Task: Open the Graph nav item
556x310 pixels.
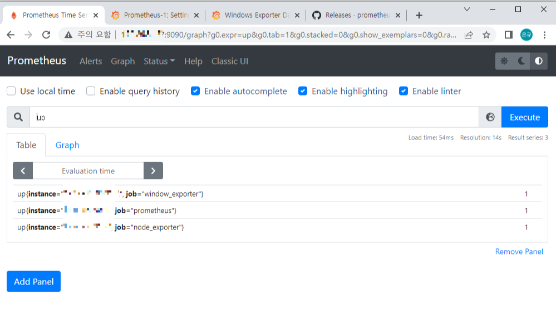Action: (122, 61)
